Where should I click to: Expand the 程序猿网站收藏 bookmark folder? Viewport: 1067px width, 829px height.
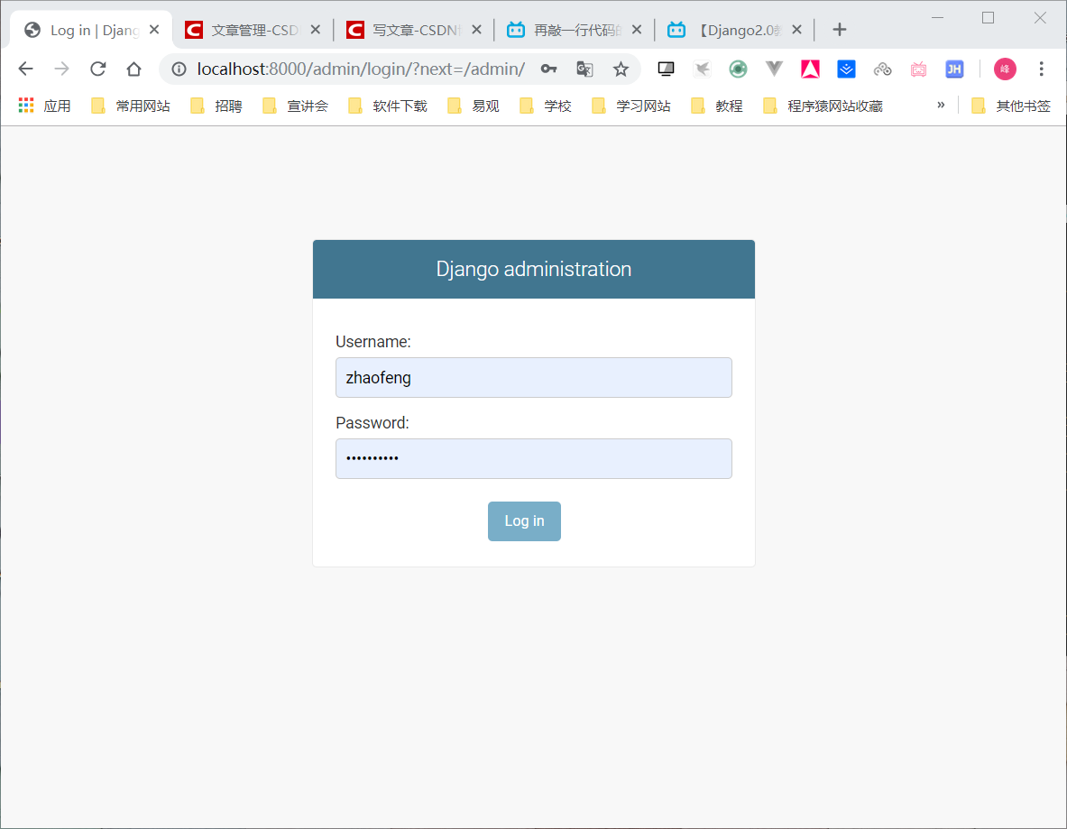coord(823,106)
